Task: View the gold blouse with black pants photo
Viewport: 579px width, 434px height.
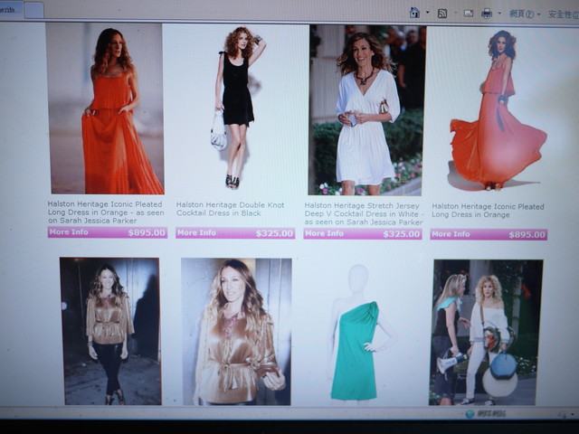Action: point(110,332)
